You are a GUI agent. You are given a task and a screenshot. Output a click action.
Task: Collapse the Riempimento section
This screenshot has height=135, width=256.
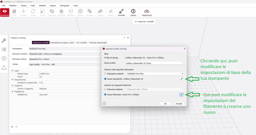pyautogui.click(x=12, y=80)
